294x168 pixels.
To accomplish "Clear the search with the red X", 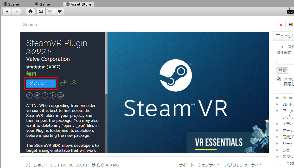I will click(281, 25).
